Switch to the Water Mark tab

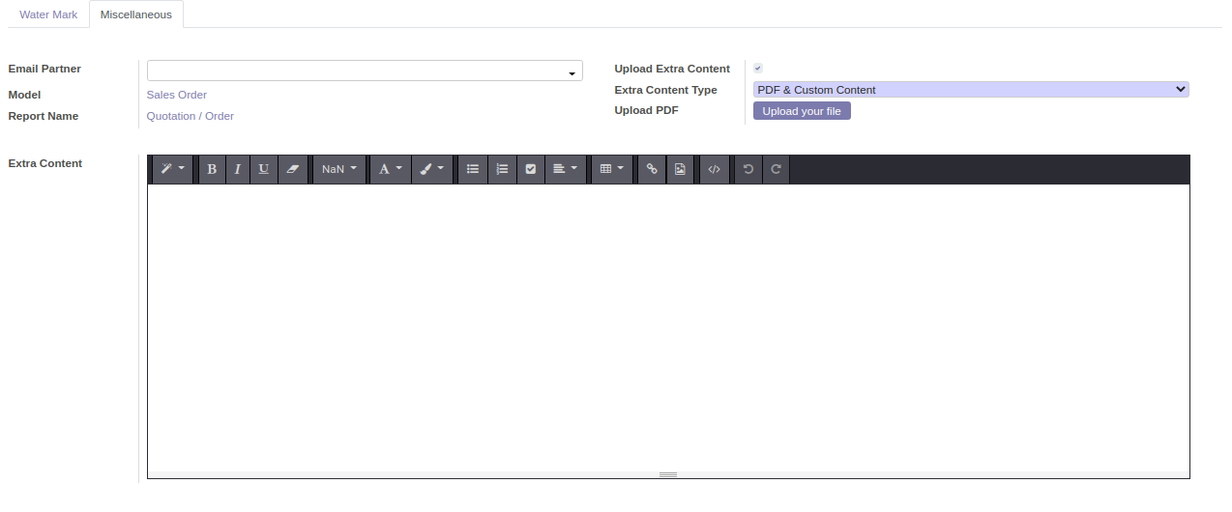pos(48,14)
